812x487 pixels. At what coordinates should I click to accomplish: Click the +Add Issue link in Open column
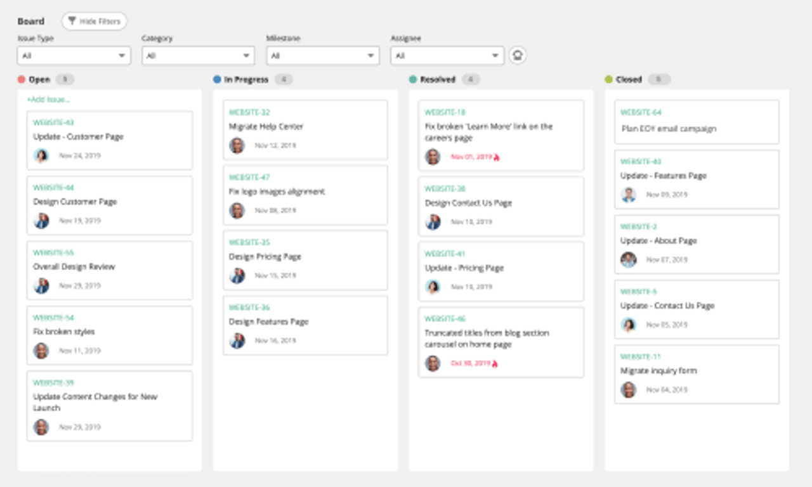click(x=48, y=100)
